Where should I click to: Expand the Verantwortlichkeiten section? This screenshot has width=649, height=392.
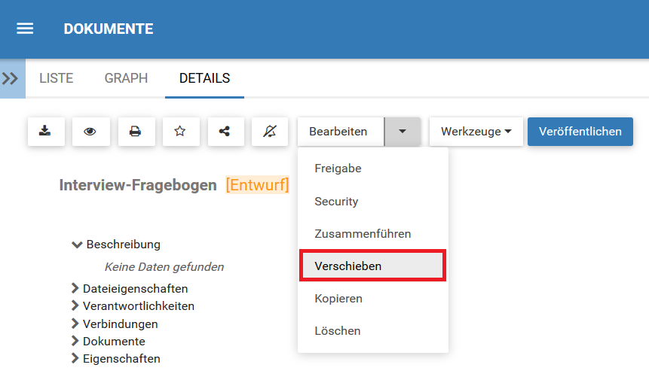pyautogui.click(x=75, y=305)
